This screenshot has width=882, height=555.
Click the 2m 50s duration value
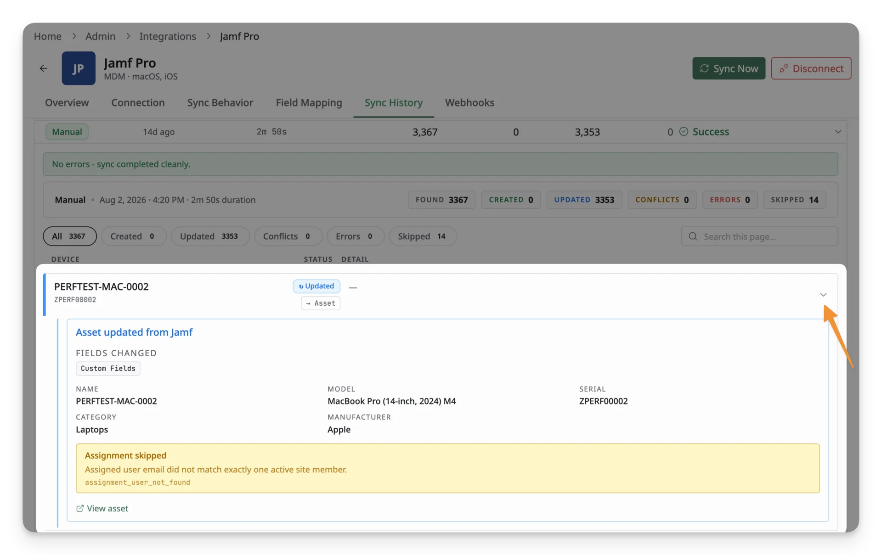pos(271,132)
